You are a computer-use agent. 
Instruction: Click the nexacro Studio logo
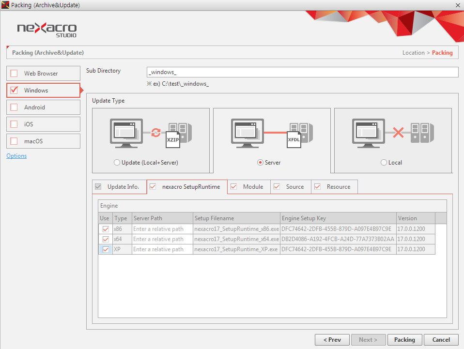point(46,29)
